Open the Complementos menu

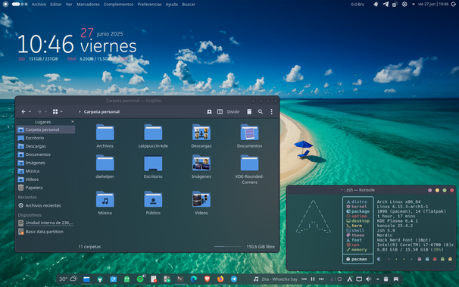(119, 5)
